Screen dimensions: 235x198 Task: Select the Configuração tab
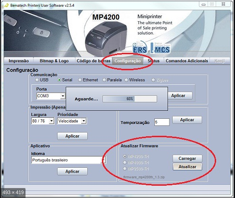click(x=127, y=61)
